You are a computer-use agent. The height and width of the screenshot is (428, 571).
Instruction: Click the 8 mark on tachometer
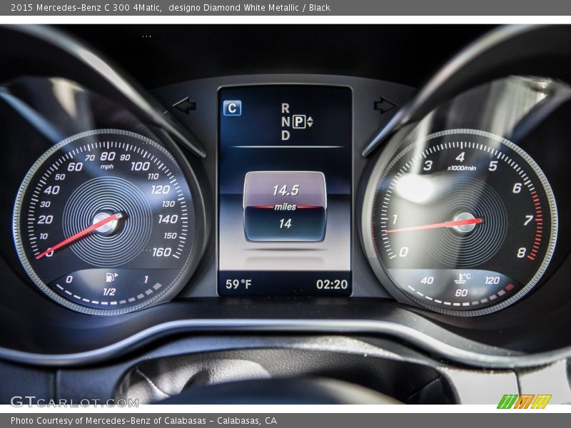pos(522,253)
